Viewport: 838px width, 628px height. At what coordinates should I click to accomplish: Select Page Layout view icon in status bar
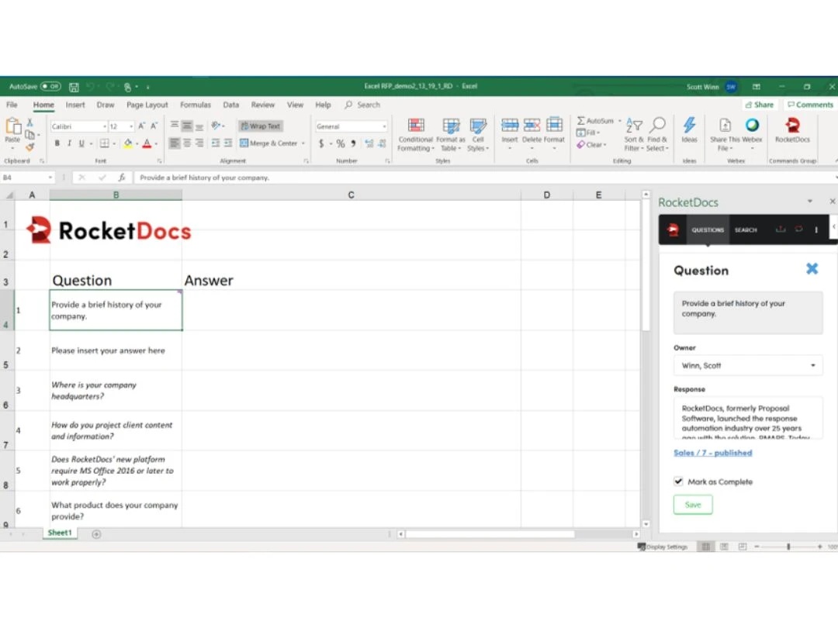click(724, 547)
